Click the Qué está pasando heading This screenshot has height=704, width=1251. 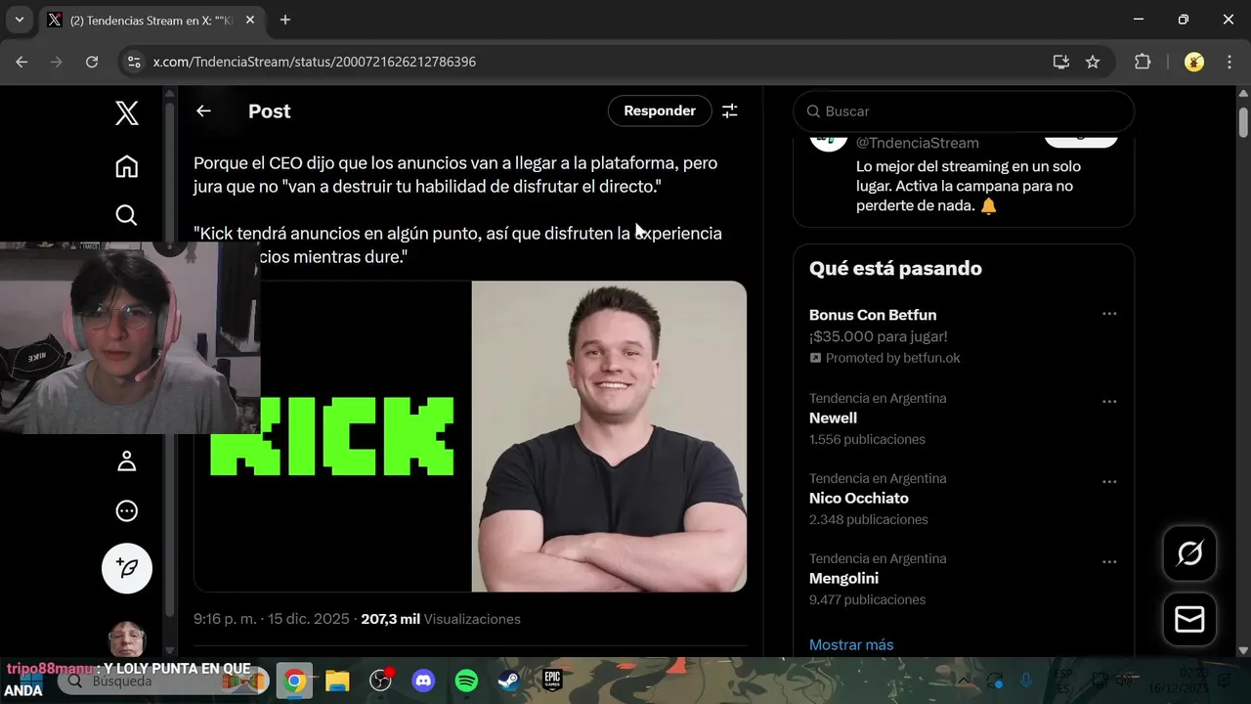click(x=895, y=268)
